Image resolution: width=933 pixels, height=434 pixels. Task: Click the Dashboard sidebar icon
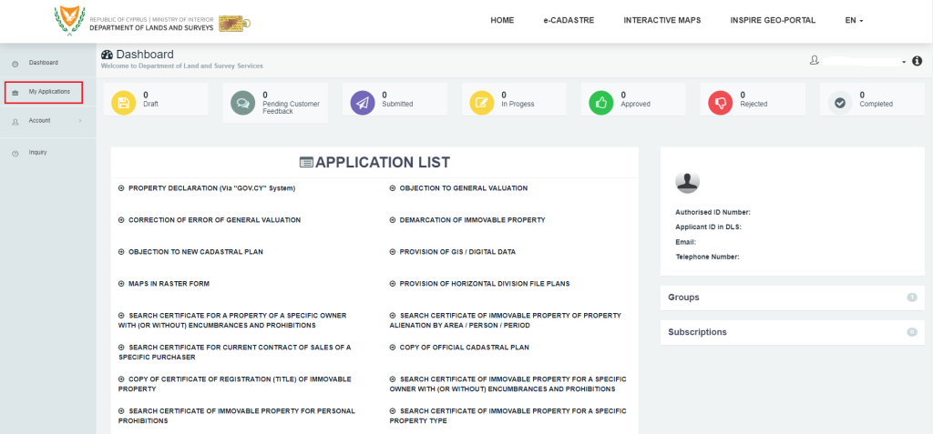15,63
